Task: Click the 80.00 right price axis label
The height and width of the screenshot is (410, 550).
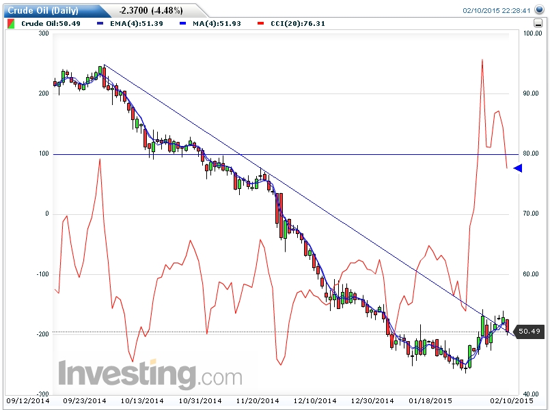Action: click(x=531, y=153)
